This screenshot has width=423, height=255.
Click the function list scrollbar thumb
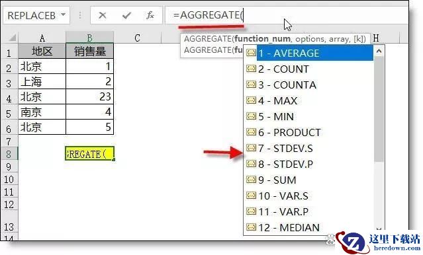point(379,109)
